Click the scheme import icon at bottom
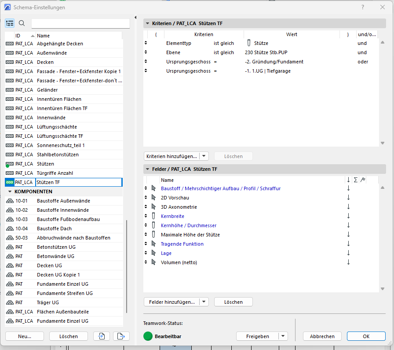The width and height of the screenshot is (394, 350). click(101, 336)
